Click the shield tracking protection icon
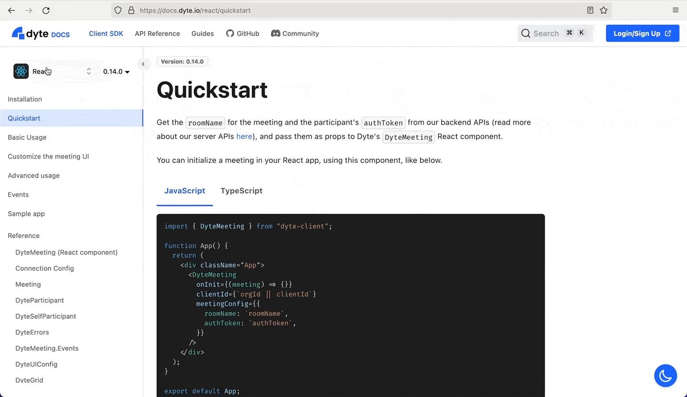Viewport: 687px width, 397px height. pyautogui.click(x=118, y=10)
